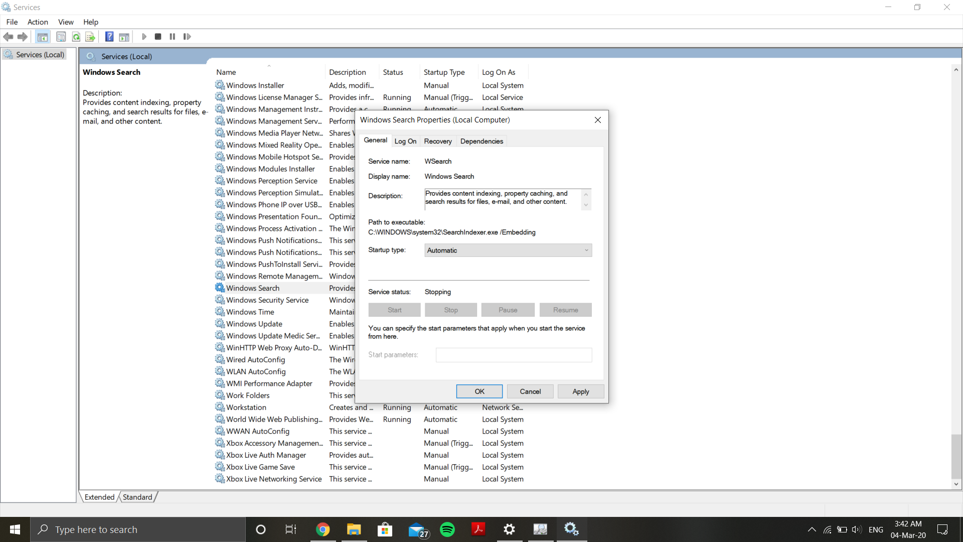Image resolution: width=963 pixels, height=542 pixels.
Task: Click the Forward arrow in the toolbar
Action: click(x=22, y=37)
